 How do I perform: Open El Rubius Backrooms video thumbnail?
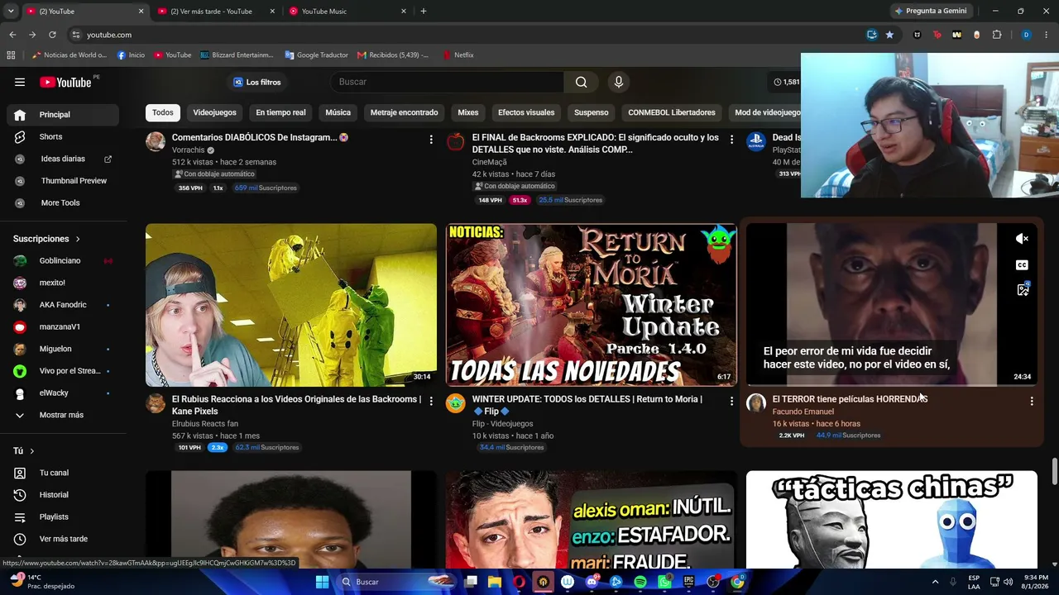(x=291, y=305)
